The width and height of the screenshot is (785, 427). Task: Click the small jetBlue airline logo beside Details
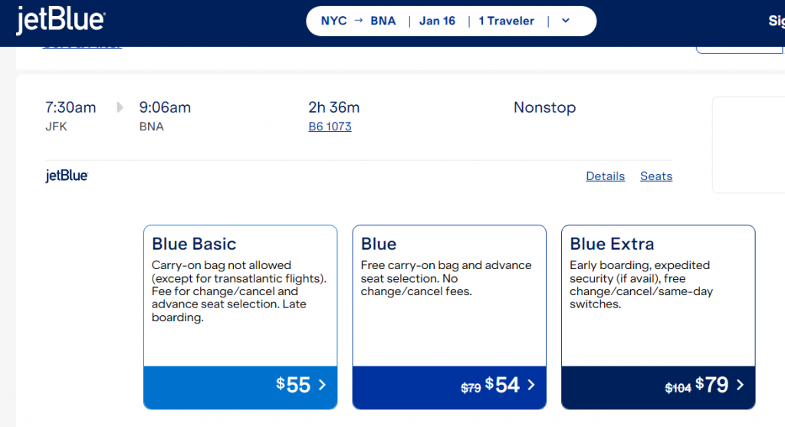point(67,176)
